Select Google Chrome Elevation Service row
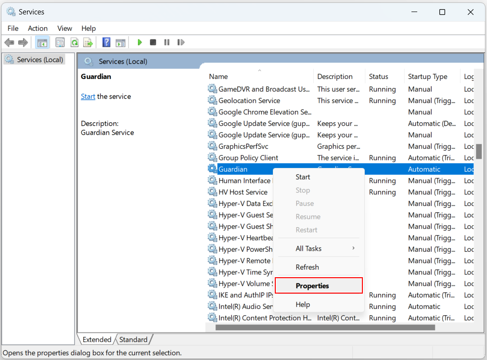487x360 pixels. tap(340, 112)
